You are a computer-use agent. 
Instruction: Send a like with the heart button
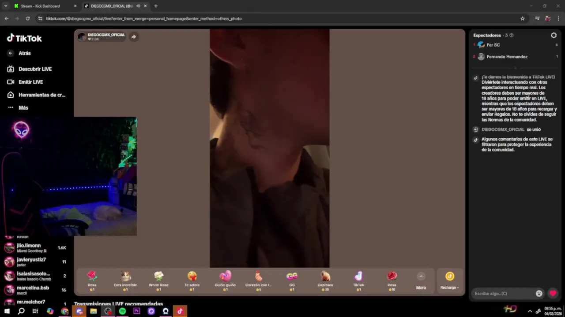coord(553,293)
